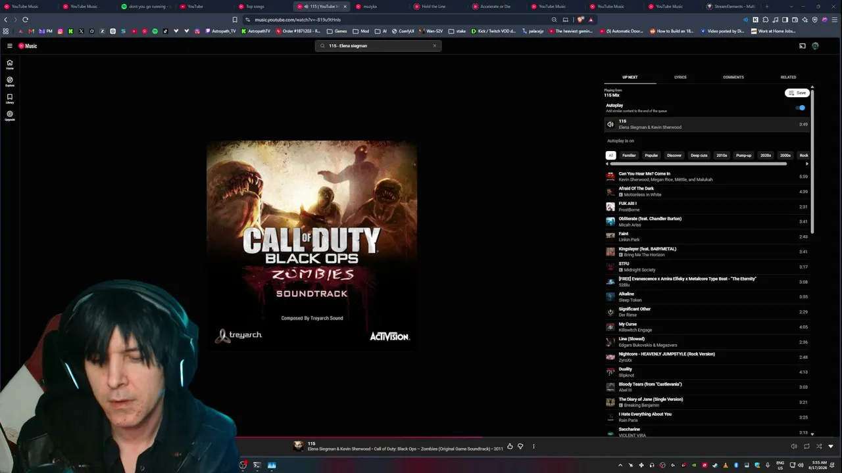
Task: Toggle the Autoplay switch
Action: click(x=801, y=108)
